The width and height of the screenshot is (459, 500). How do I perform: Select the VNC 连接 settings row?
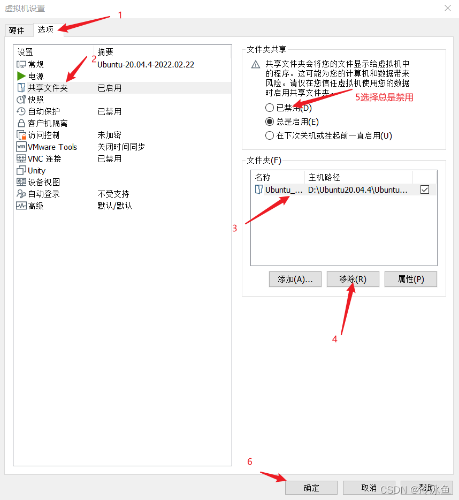pos(123,158)
